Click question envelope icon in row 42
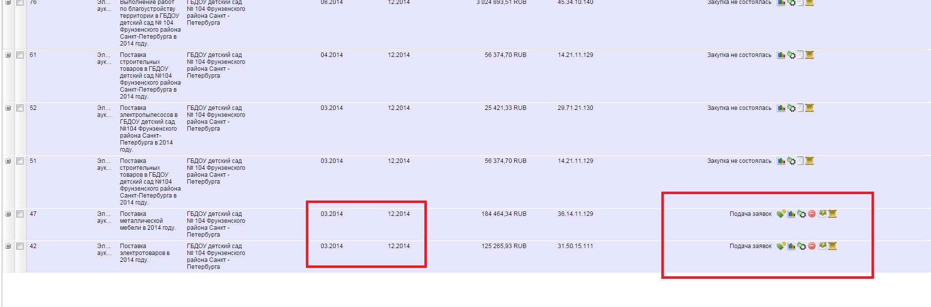Viewport: 931px width, 307px height. (x=822, y=246)
